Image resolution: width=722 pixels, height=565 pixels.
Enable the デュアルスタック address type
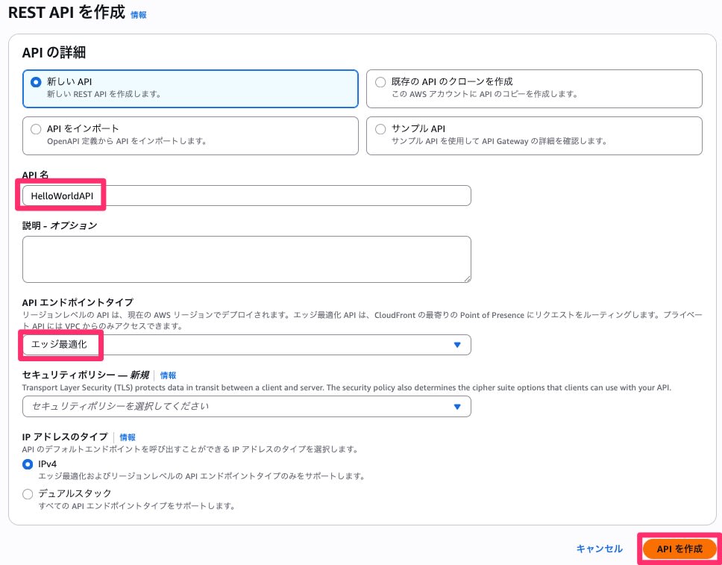[28, 493]
